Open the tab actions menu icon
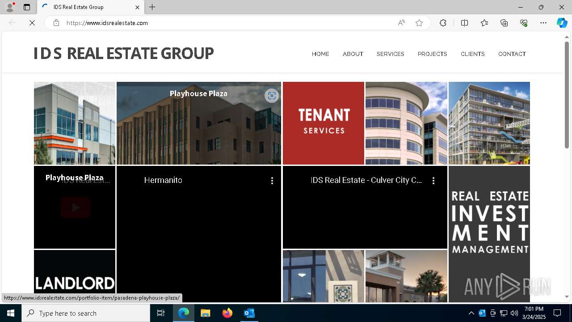572x322 pixels. (x=27, y=7)
